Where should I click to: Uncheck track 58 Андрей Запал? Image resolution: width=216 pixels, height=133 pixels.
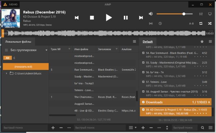(x=143, y=91)
